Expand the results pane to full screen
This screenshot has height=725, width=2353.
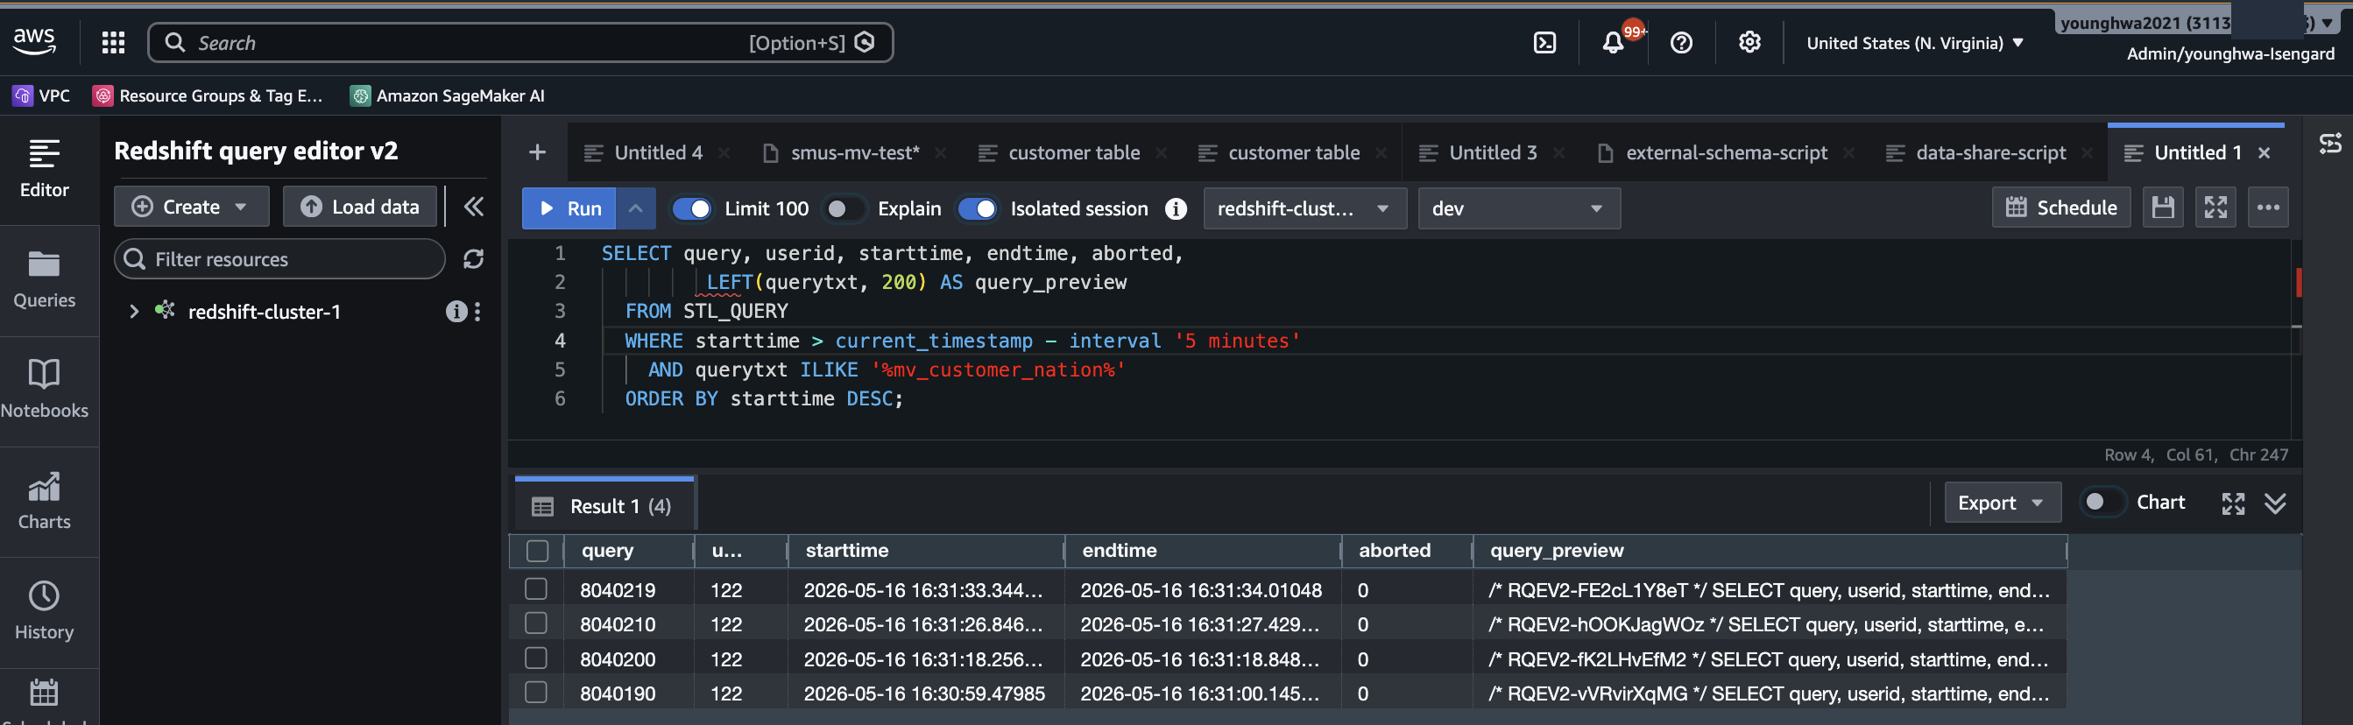2232,503
